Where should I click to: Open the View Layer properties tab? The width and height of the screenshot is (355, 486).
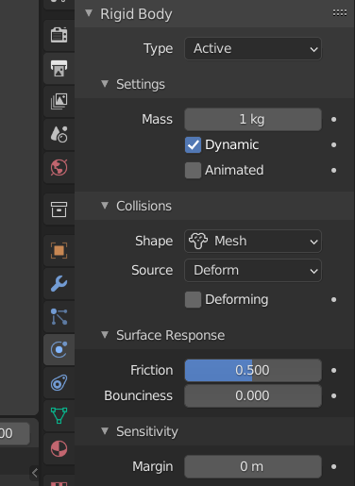click(x=59, y=101)
